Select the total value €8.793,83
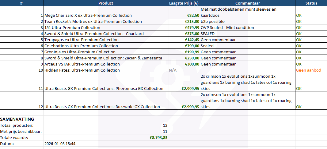This screenshot has width=327, height=149. point(158,137)
